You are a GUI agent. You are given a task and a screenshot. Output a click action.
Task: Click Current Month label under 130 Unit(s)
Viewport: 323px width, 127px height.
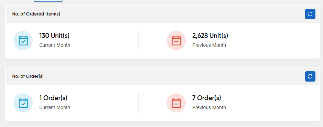click(x=55, y=45)
